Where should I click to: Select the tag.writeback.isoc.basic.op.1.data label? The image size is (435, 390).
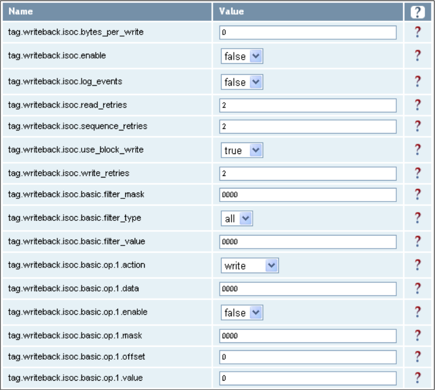pos(73,289)
